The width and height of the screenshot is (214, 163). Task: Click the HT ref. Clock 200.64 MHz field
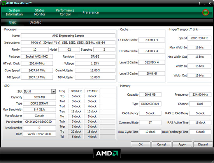click(37, 63)
